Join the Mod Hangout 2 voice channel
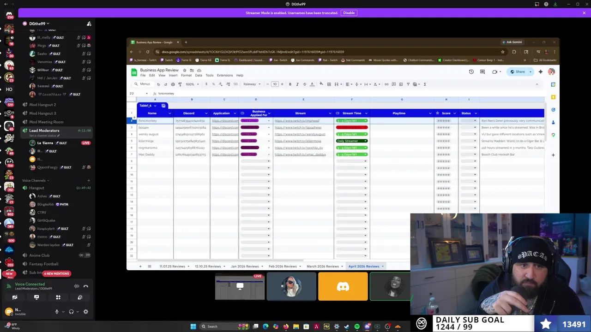Image resolution: width=591 pixels, height=332 pixels. (42, 105)
